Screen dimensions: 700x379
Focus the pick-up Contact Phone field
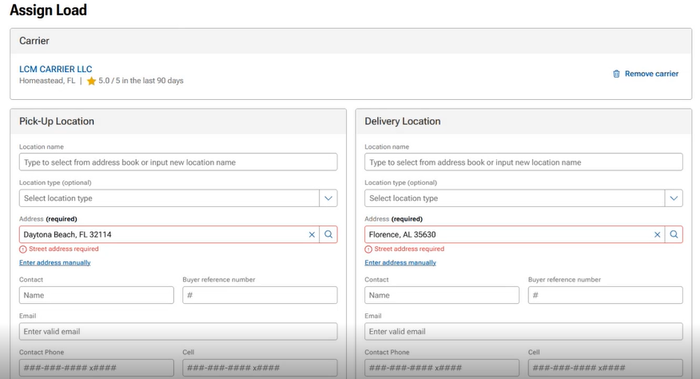point(97,368)
